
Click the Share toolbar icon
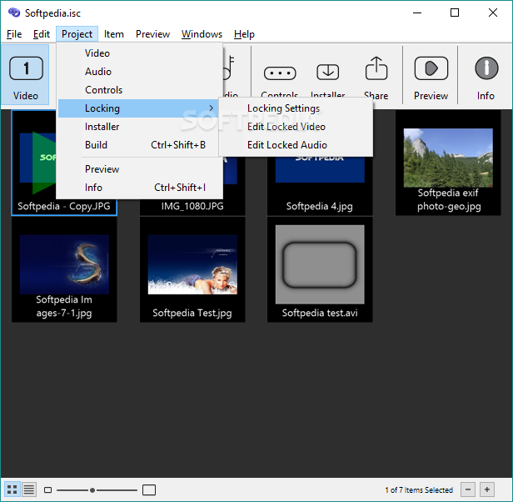coord(376,68)
